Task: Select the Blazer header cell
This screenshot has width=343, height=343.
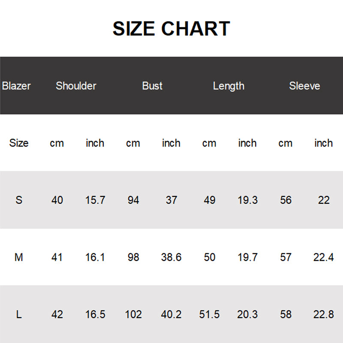Action: tap(16, 86)
